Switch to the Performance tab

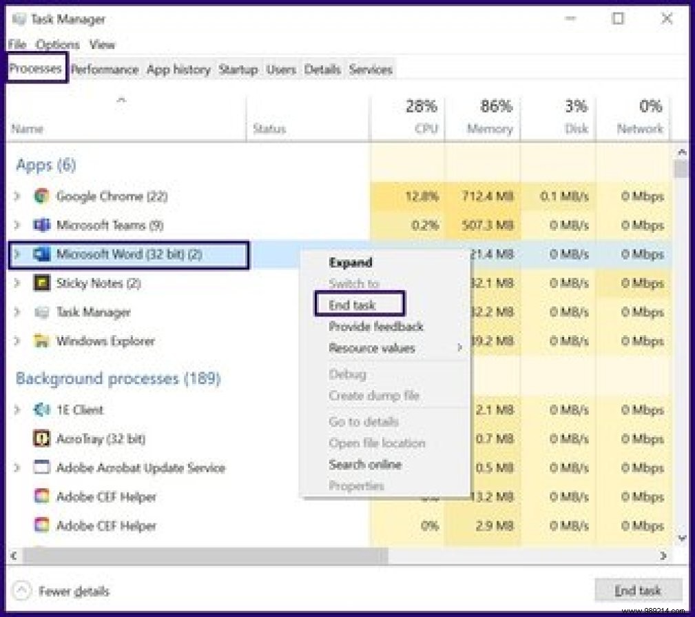105,70
